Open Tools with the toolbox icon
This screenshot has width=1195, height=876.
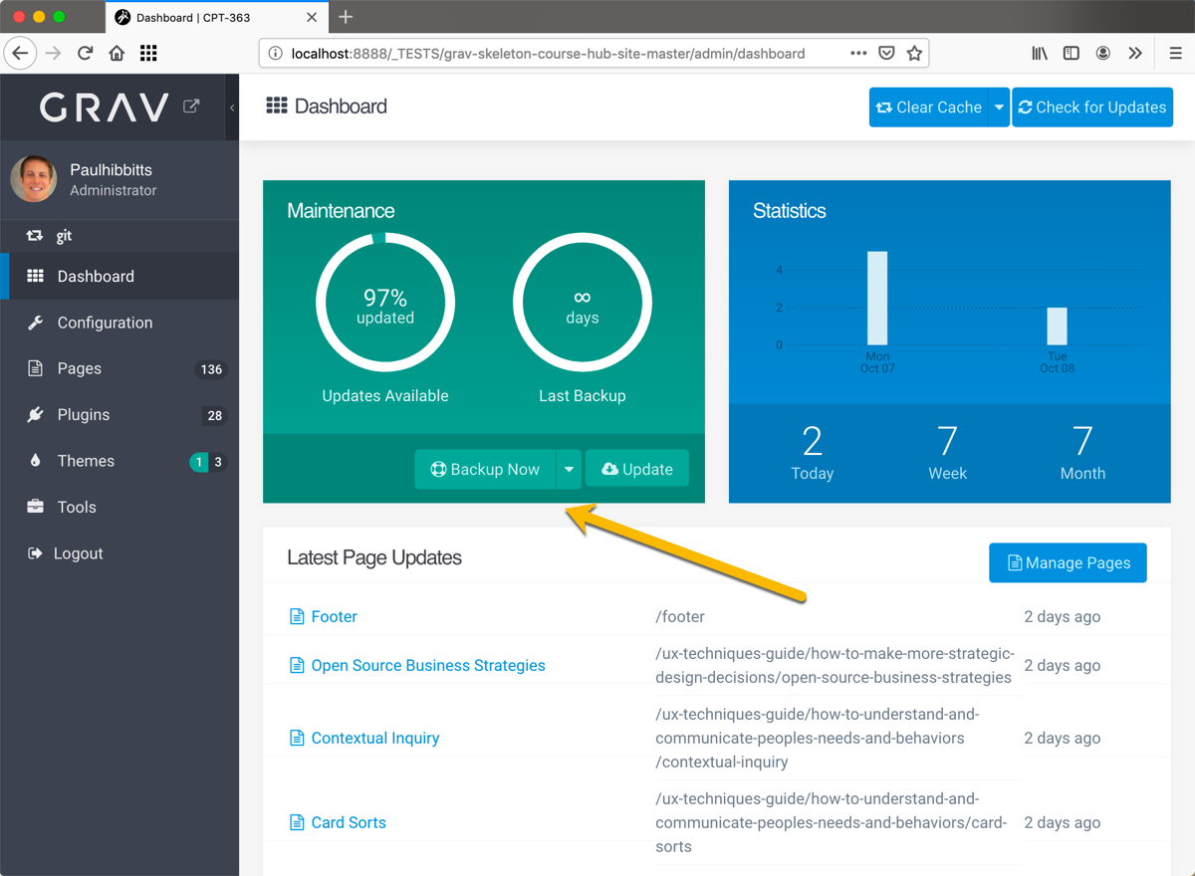(34, 507)
